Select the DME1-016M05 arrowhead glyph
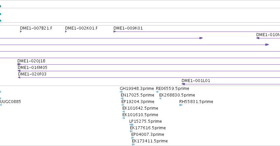The image size is (280, 146). tap(19, 71)
